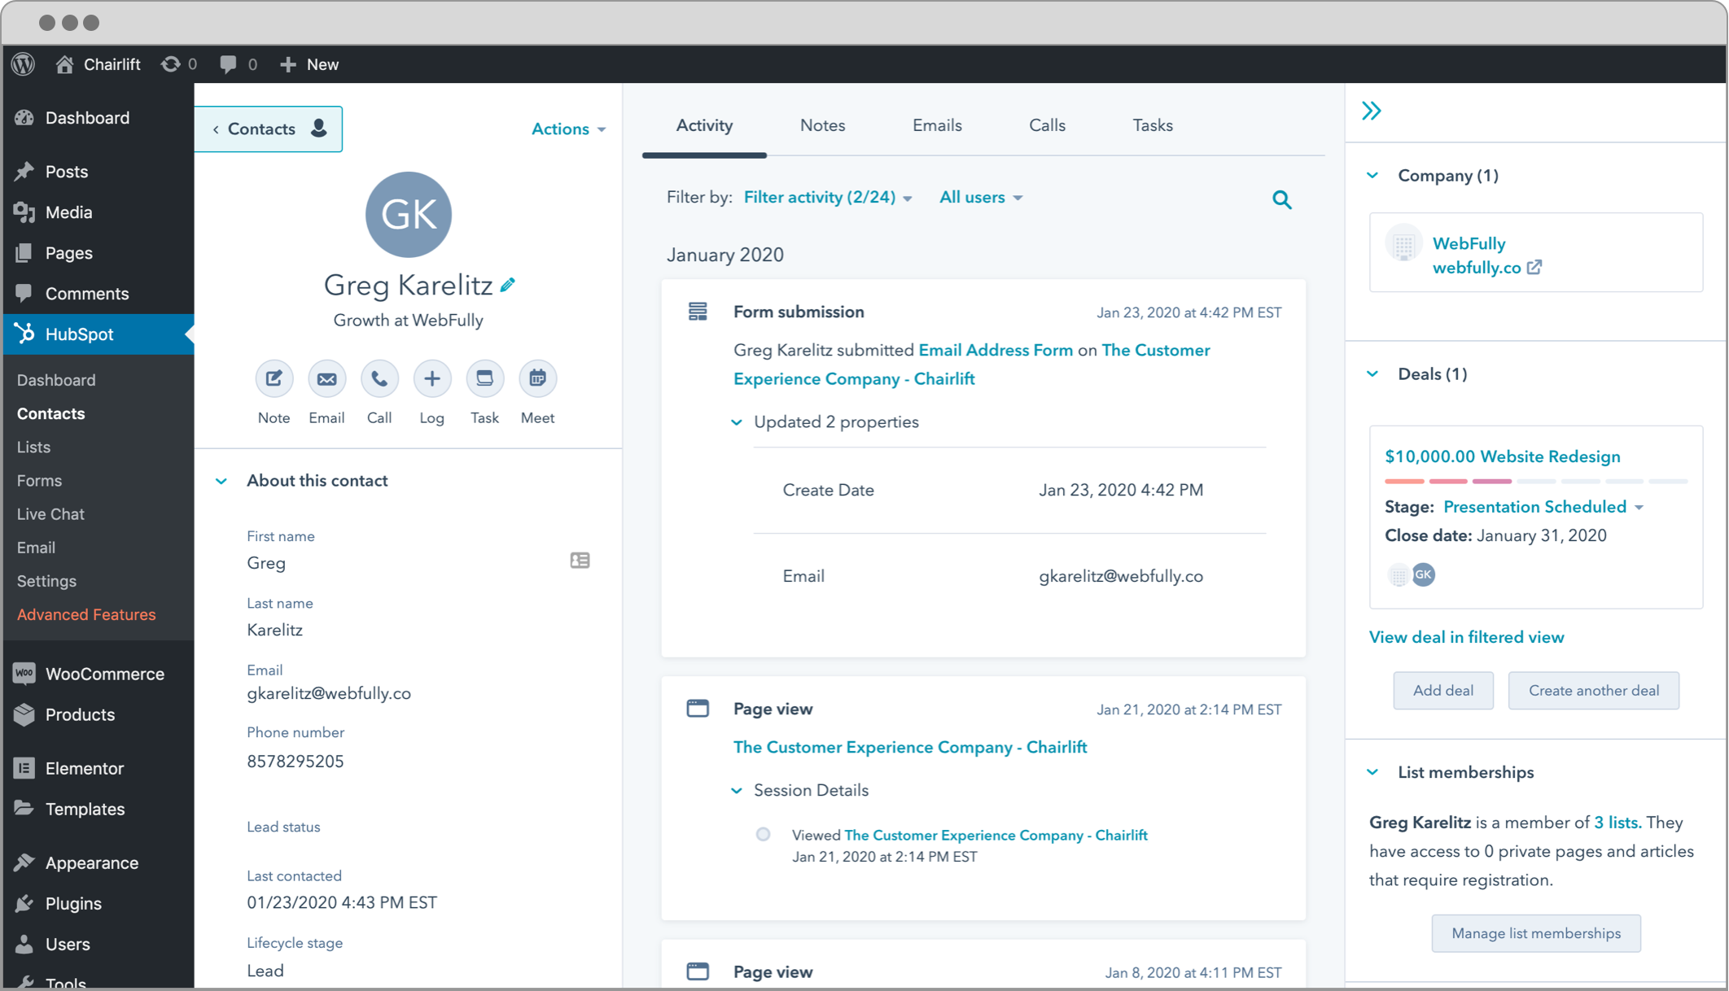Click the Add deal button

[x=1442, y=689]
